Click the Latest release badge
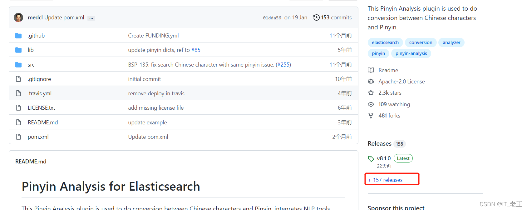The image size is (527, 210). point(403,158)
